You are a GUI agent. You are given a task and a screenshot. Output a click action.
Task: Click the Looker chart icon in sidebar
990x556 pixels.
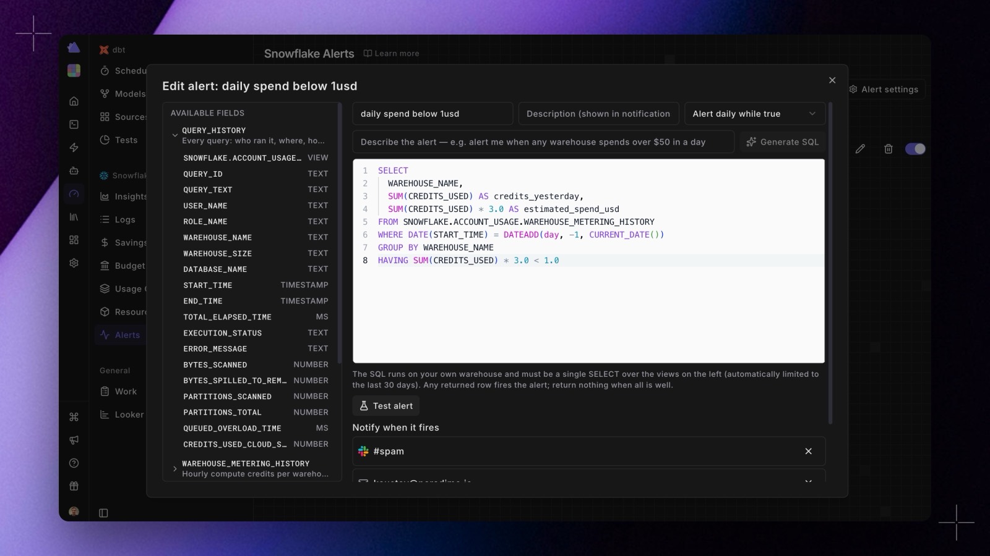105,415
